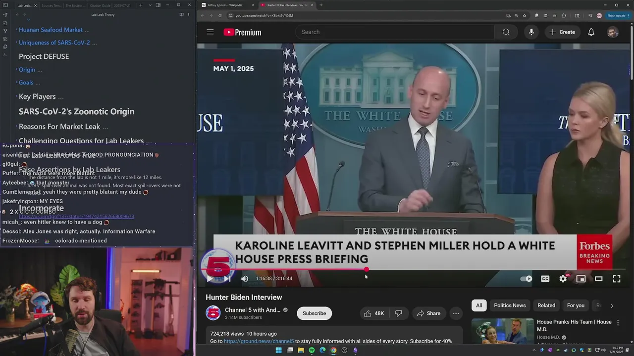Like the video with 48K button

(374, 313)
